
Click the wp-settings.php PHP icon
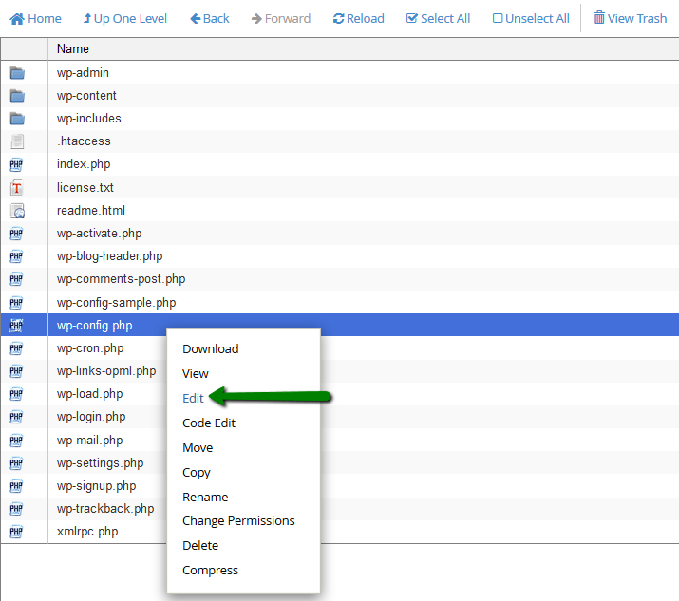pos(16,463)
